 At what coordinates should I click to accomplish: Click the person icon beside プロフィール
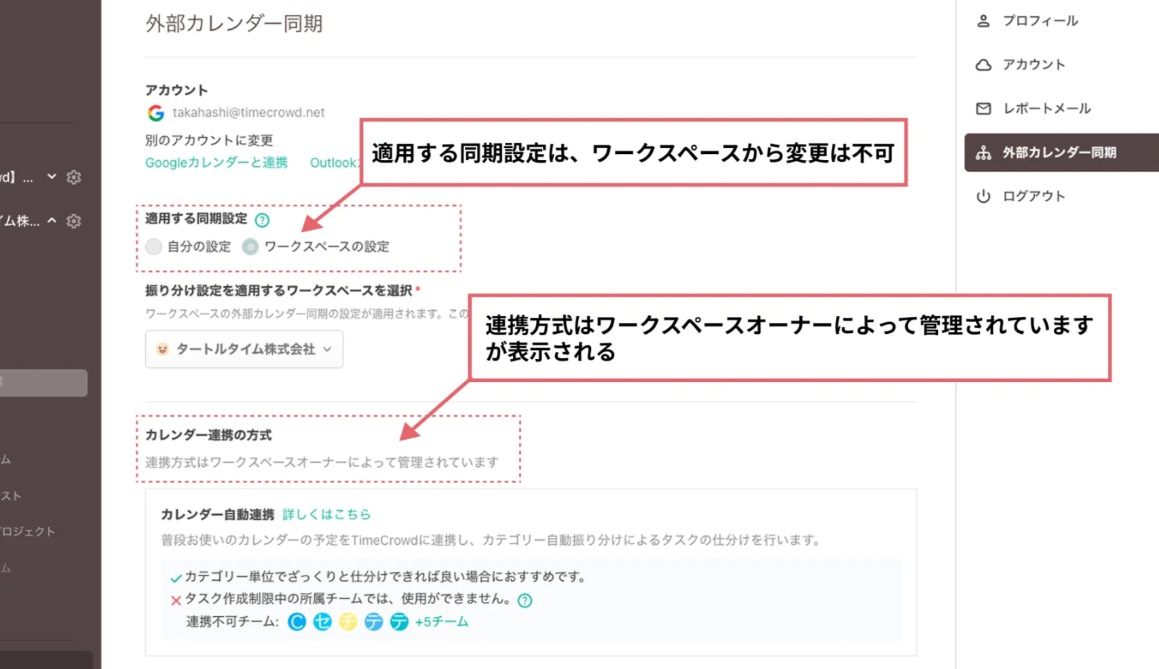[x=983, y=20]
